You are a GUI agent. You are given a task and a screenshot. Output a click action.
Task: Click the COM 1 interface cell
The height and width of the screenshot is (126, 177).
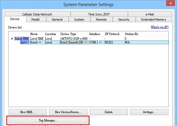[x=96, y=42]
